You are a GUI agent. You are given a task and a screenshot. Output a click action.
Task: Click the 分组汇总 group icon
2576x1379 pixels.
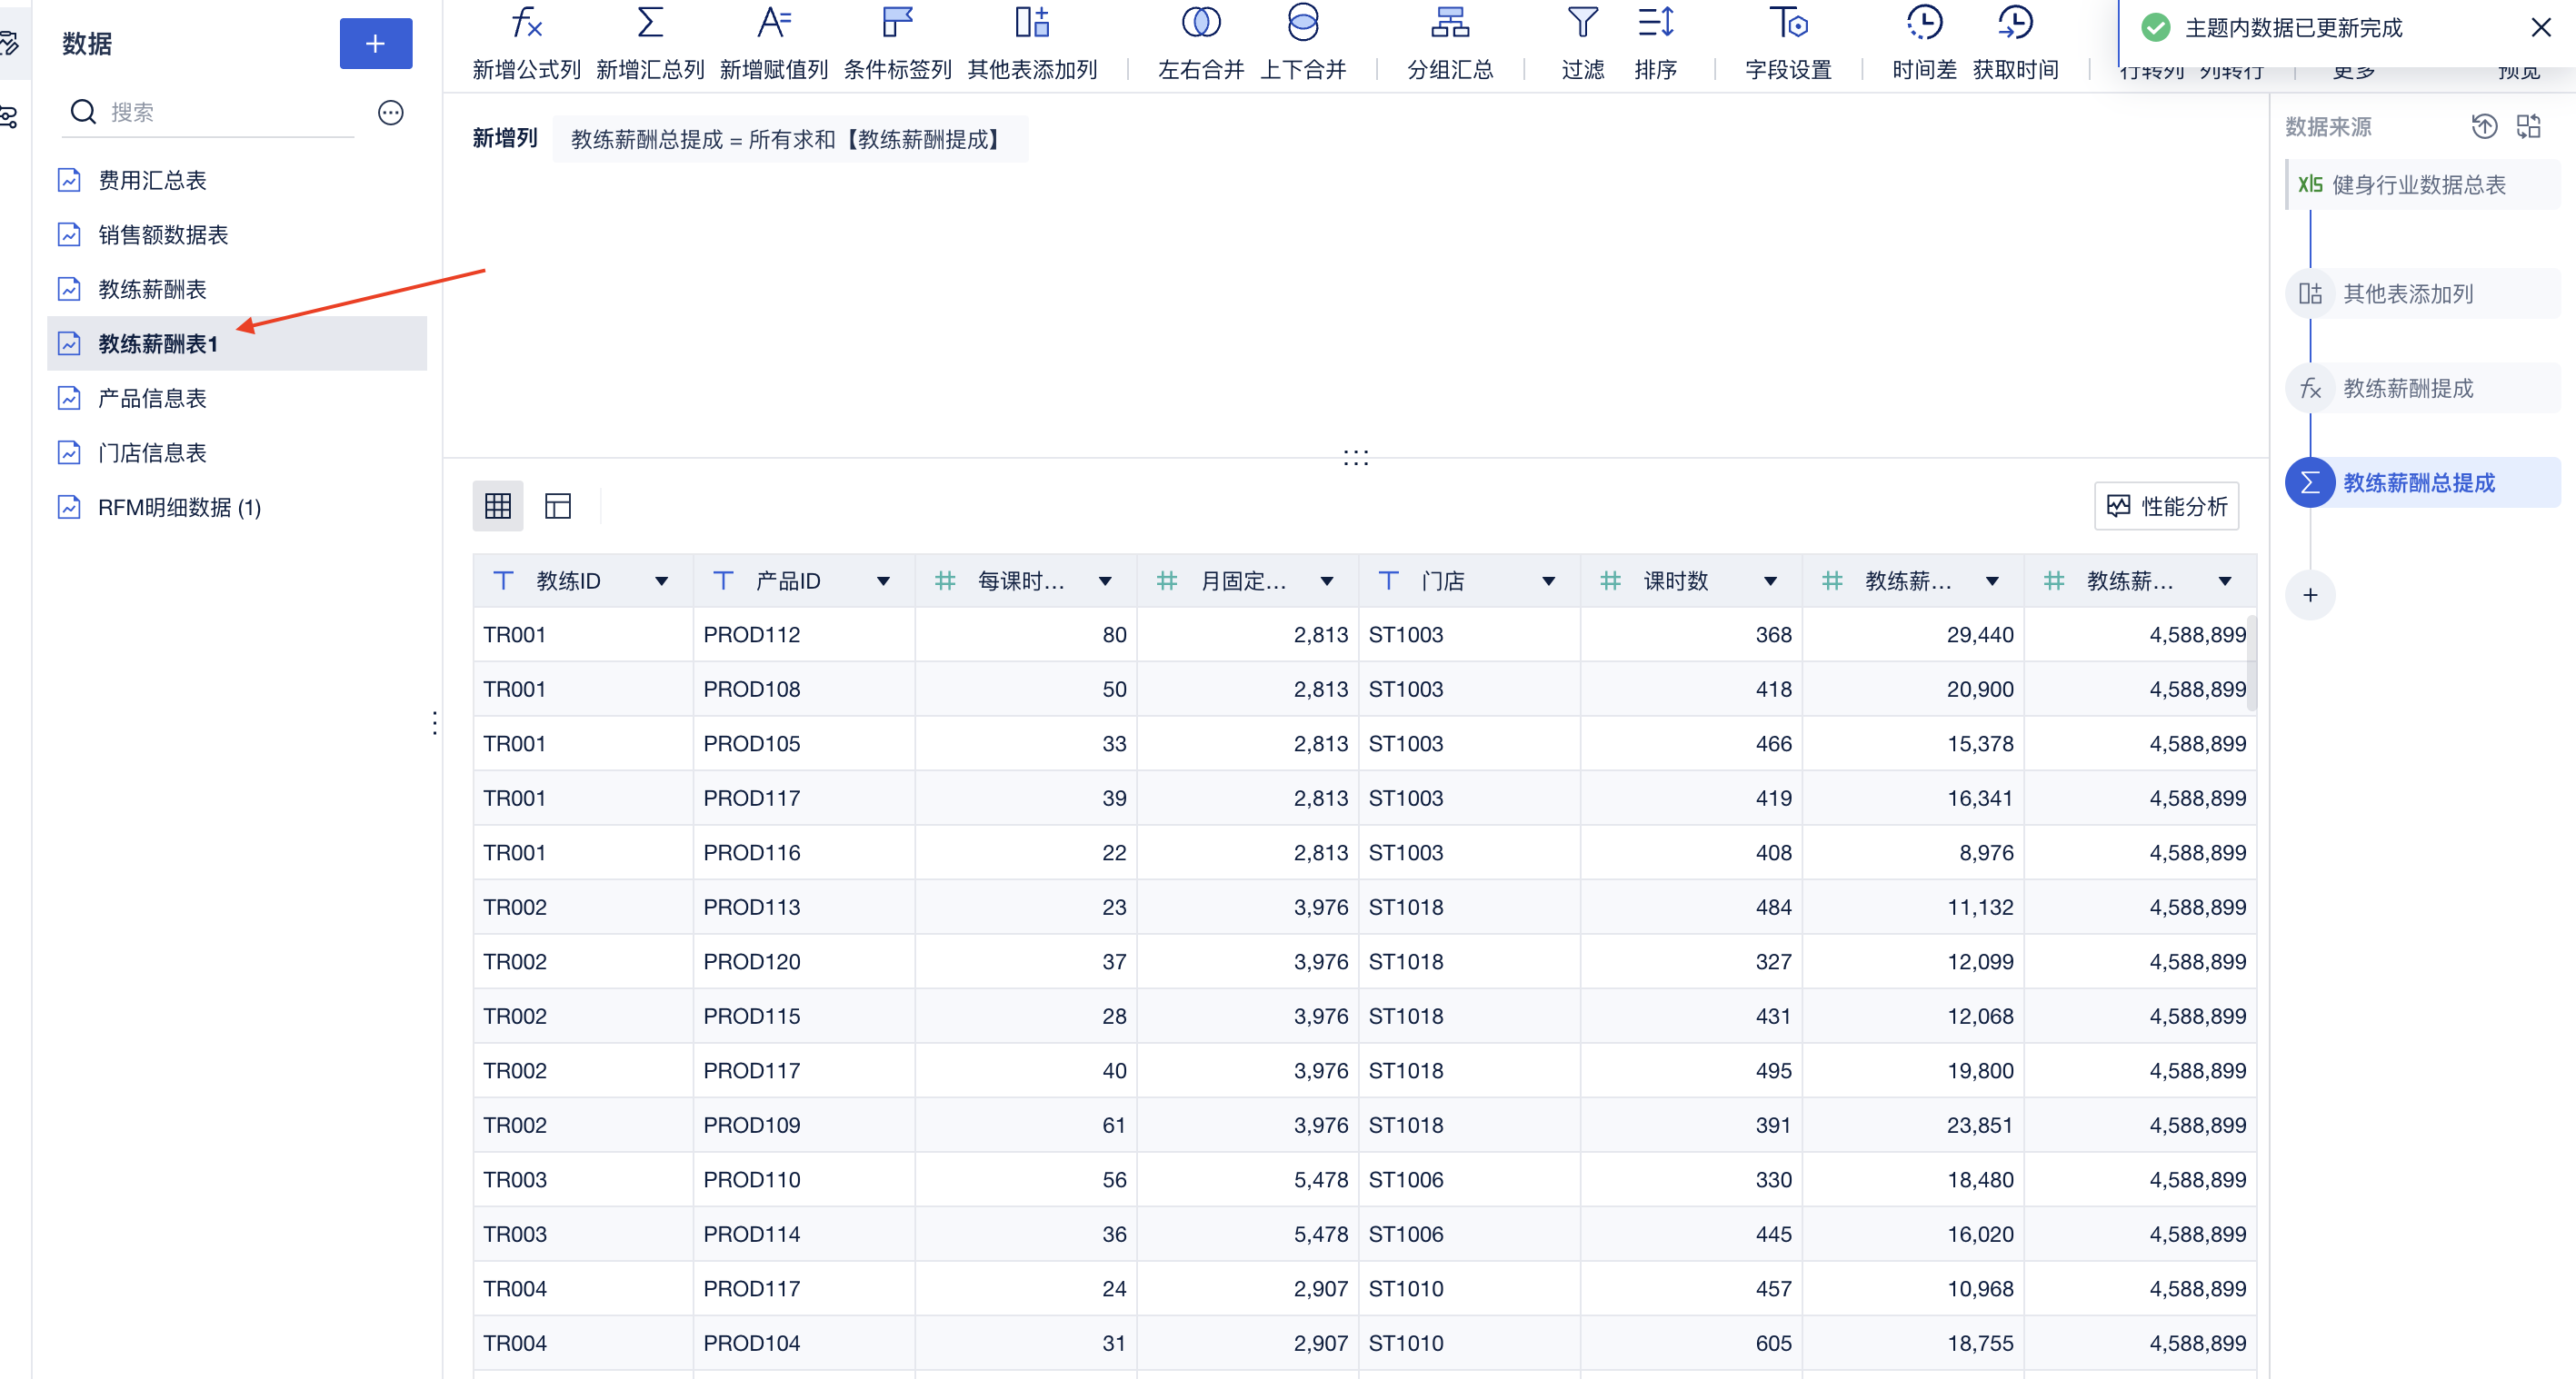(1449, 24)
